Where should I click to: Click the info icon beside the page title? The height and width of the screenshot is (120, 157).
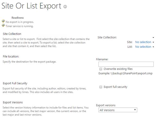tap(65, 7)
